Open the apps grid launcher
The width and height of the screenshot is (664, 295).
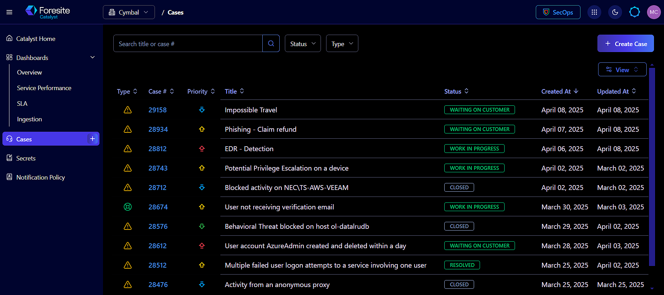pos(594,12)
